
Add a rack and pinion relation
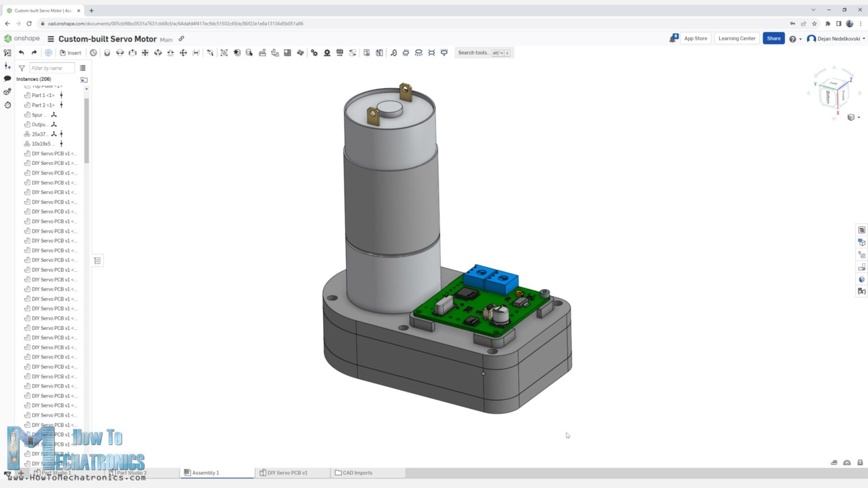click(x=327, y=53)
